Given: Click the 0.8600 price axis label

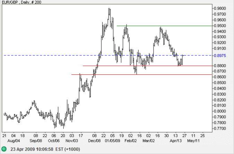Looking at the screenshot, I should coord(220,77).
